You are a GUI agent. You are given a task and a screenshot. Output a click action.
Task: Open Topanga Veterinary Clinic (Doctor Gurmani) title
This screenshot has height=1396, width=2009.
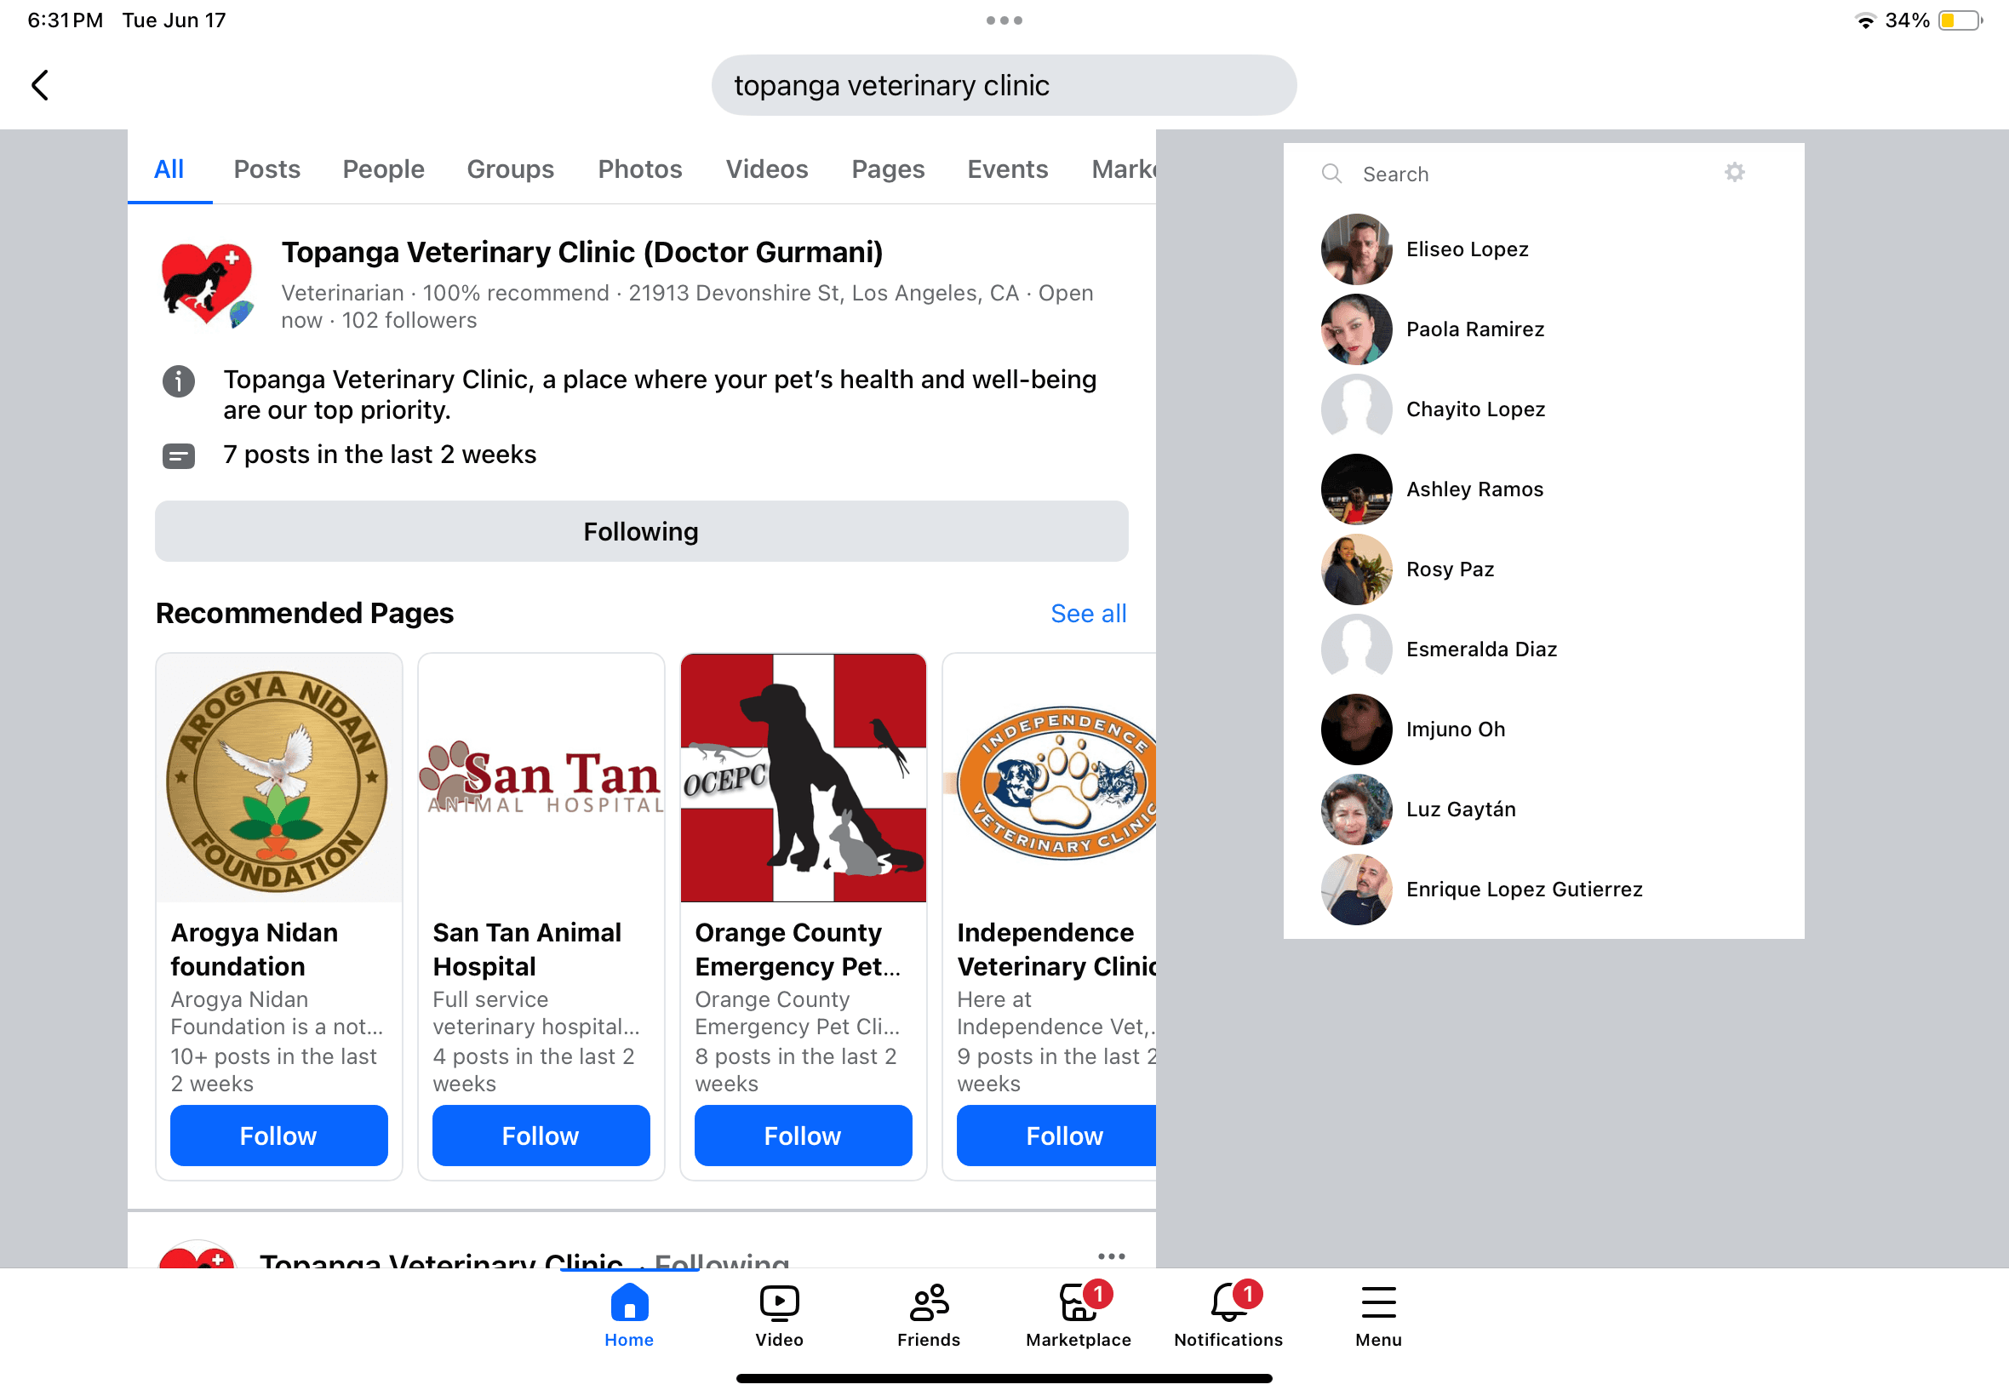581,252
